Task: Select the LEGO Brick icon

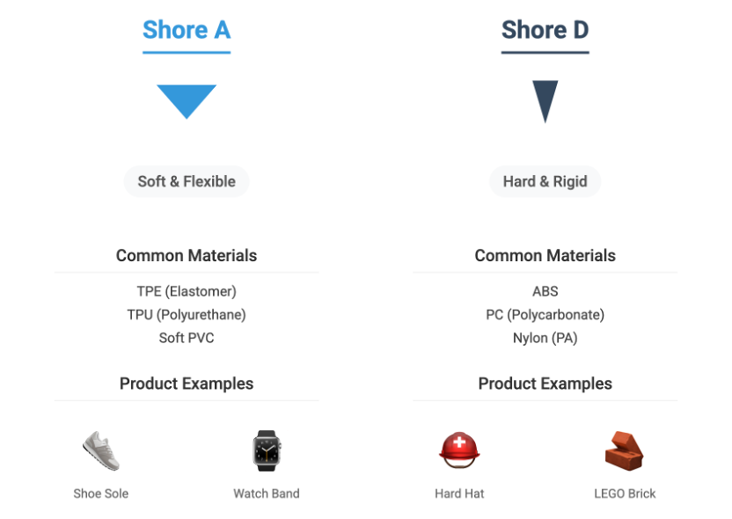Action: [x=625, y=450]
